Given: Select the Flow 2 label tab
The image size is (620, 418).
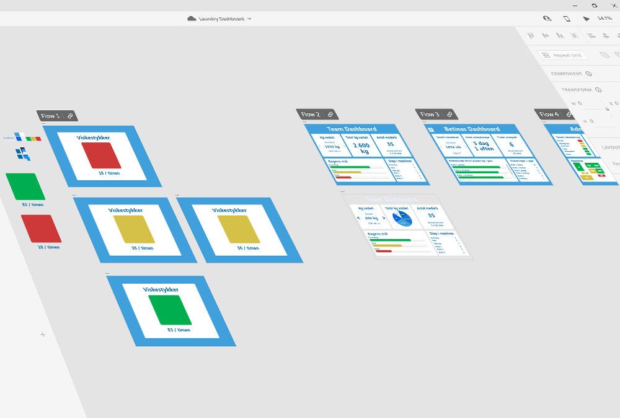Looking at the screenshot, I should [x=310, y=115].
